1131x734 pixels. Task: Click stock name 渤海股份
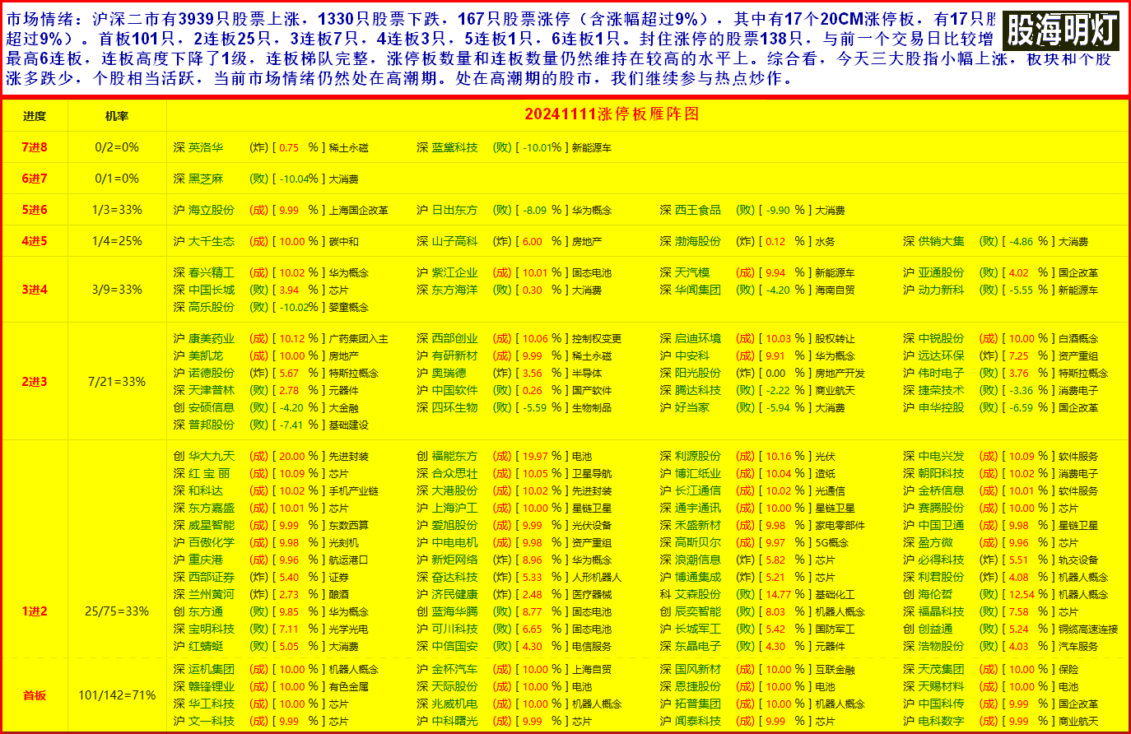coord(698,241)
